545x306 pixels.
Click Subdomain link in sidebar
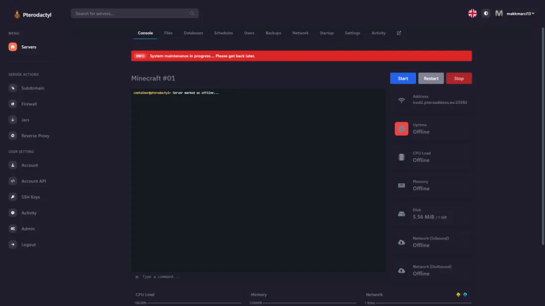click(x=33, y=88)
